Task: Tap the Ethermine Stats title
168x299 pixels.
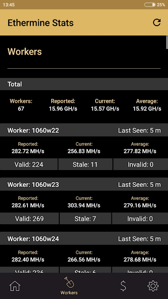Action: click(x=41, y=23)
